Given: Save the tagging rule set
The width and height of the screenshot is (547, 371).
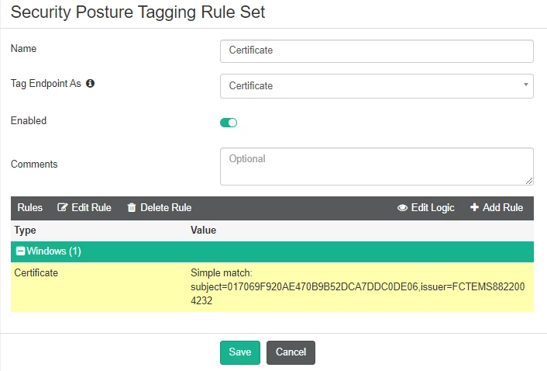Looking at the screenshot, I should [x=240, y=352].
